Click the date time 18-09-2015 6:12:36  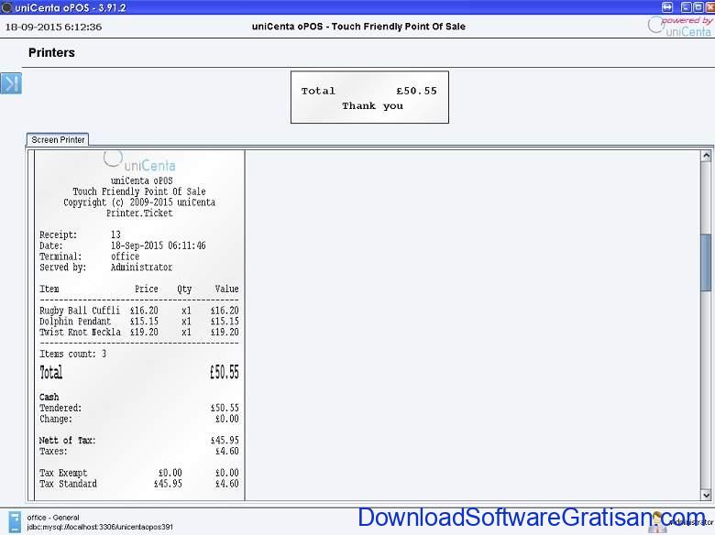click(53, 27)
